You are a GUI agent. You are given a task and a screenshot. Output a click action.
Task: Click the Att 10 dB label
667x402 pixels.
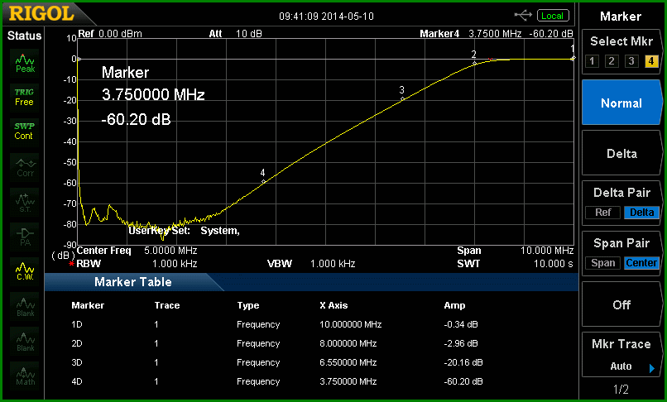point(235,34)
